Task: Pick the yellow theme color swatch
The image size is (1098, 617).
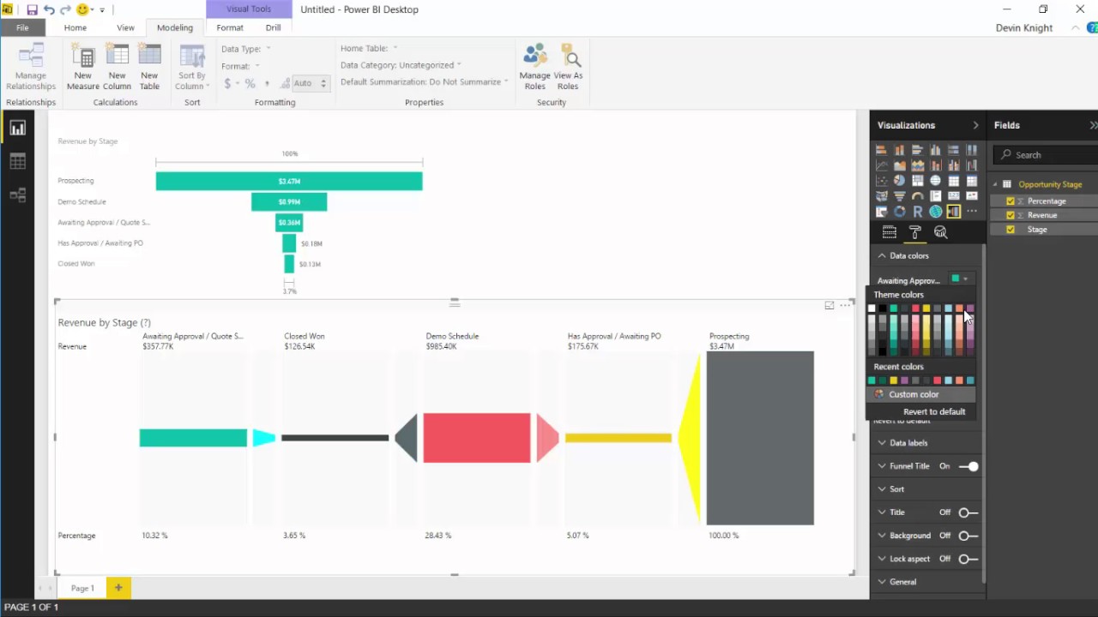Action: [926, 308]
